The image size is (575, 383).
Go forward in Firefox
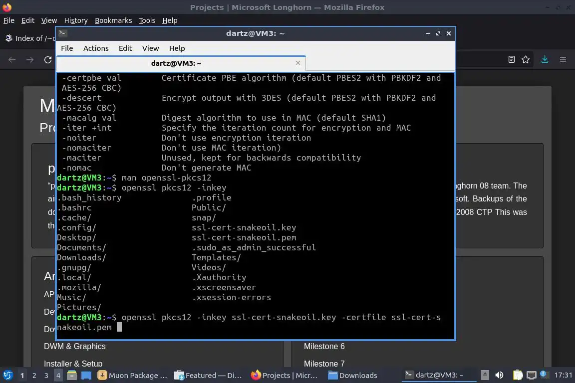[x=30, y=60]
